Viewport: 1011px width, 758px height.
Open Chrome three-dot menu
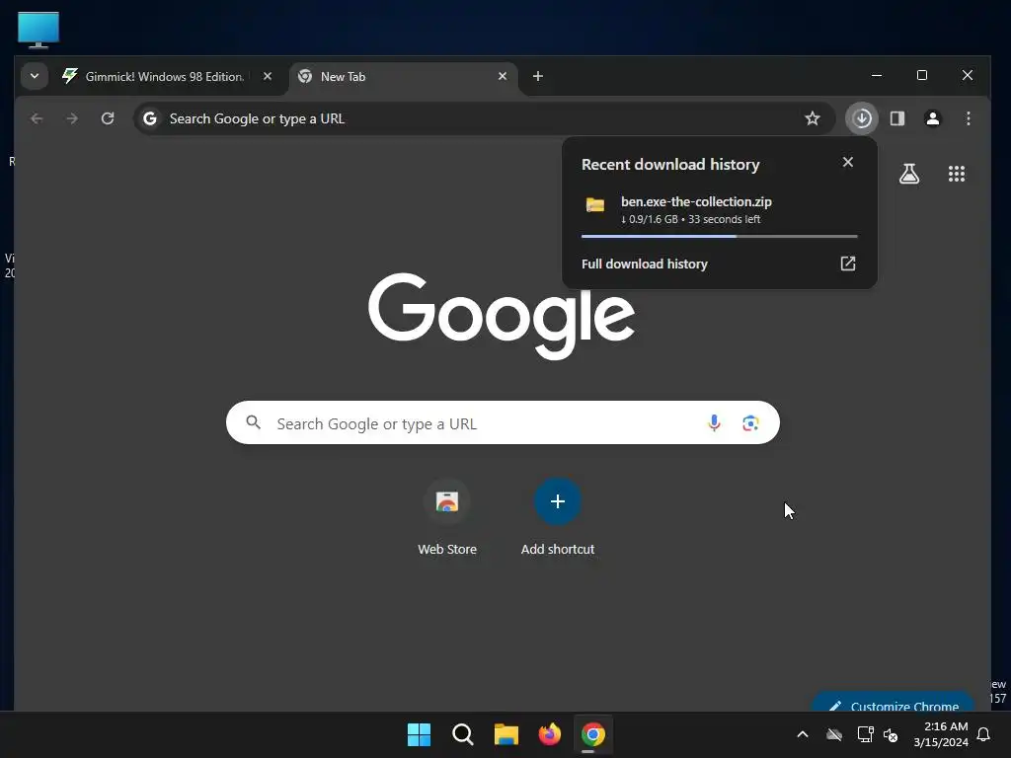pos(969,118)
